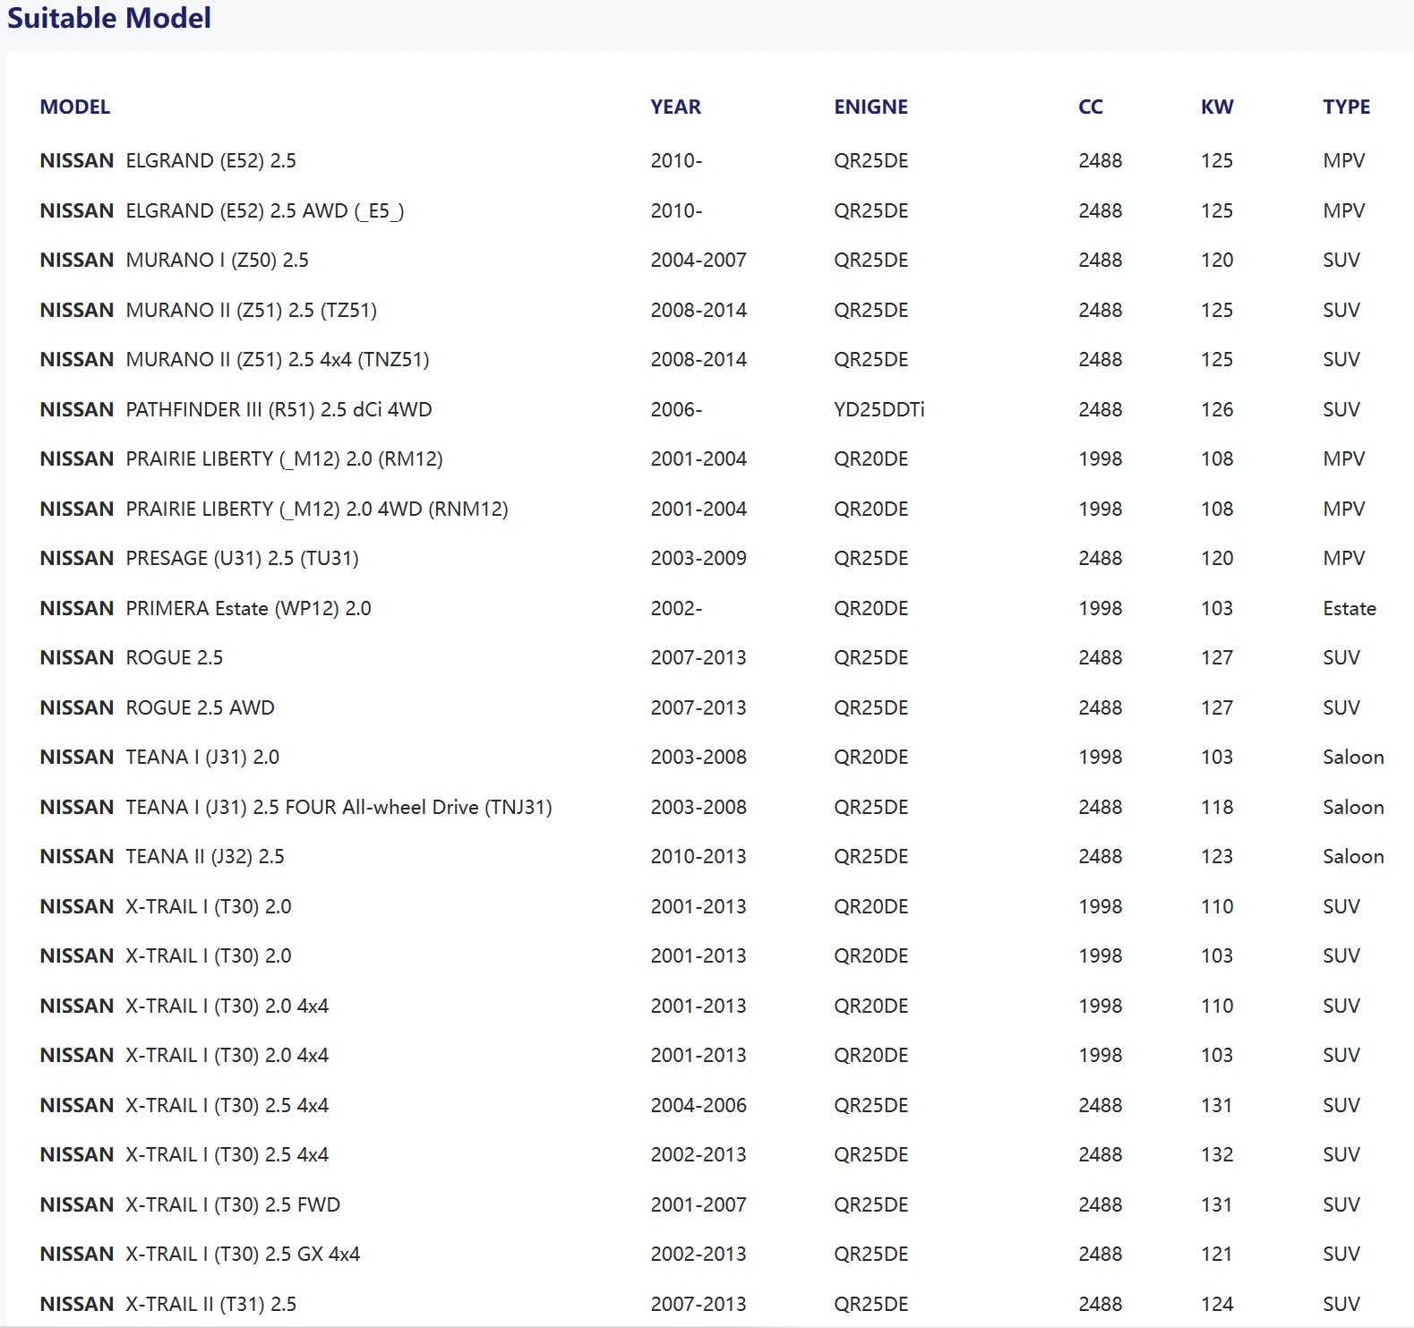Select 'TEANA I (J31) 2.0' model
The image size is (1414, 1328).
coord(203,758)
